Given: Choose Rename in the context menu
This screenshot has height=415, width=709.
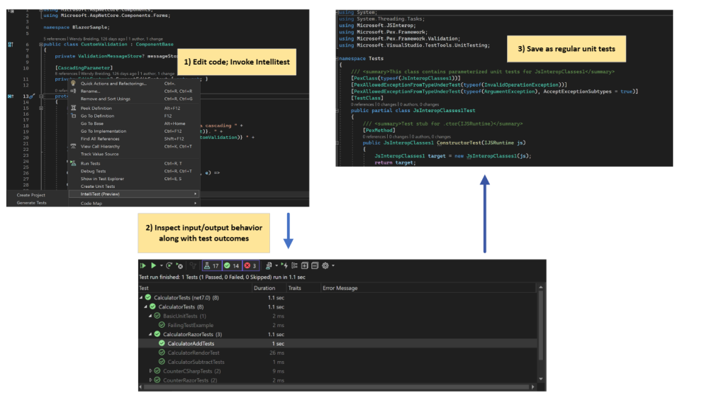Looking at the screenshot, I should click(133, 91).
